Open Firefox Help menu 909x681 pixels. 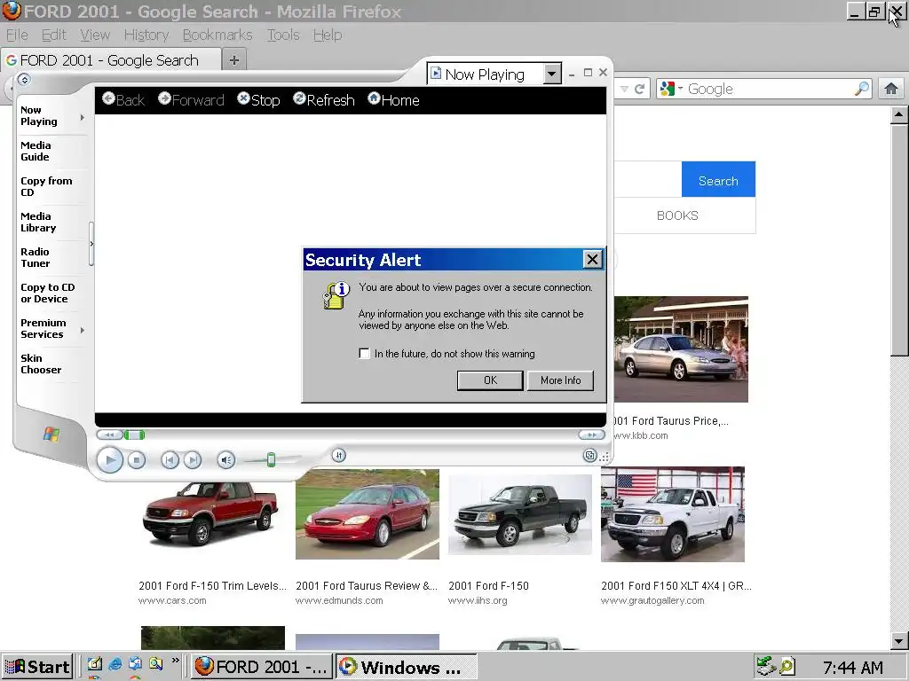tap(328, 35)
